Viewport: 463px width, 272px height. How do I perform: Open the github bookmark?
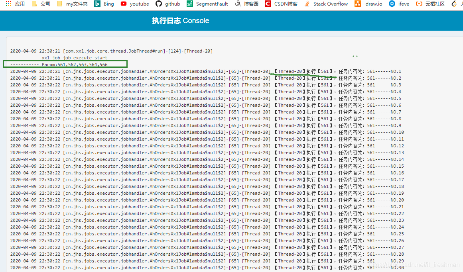[168, 4]
